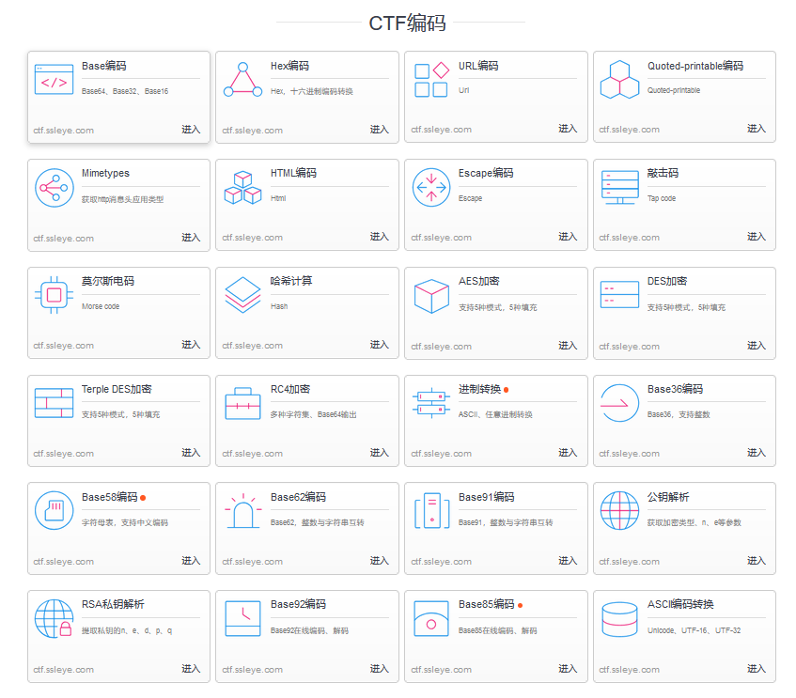796x698 pixels.
Task: Click the AES加密 cube icon
Action: click(431, 296)
